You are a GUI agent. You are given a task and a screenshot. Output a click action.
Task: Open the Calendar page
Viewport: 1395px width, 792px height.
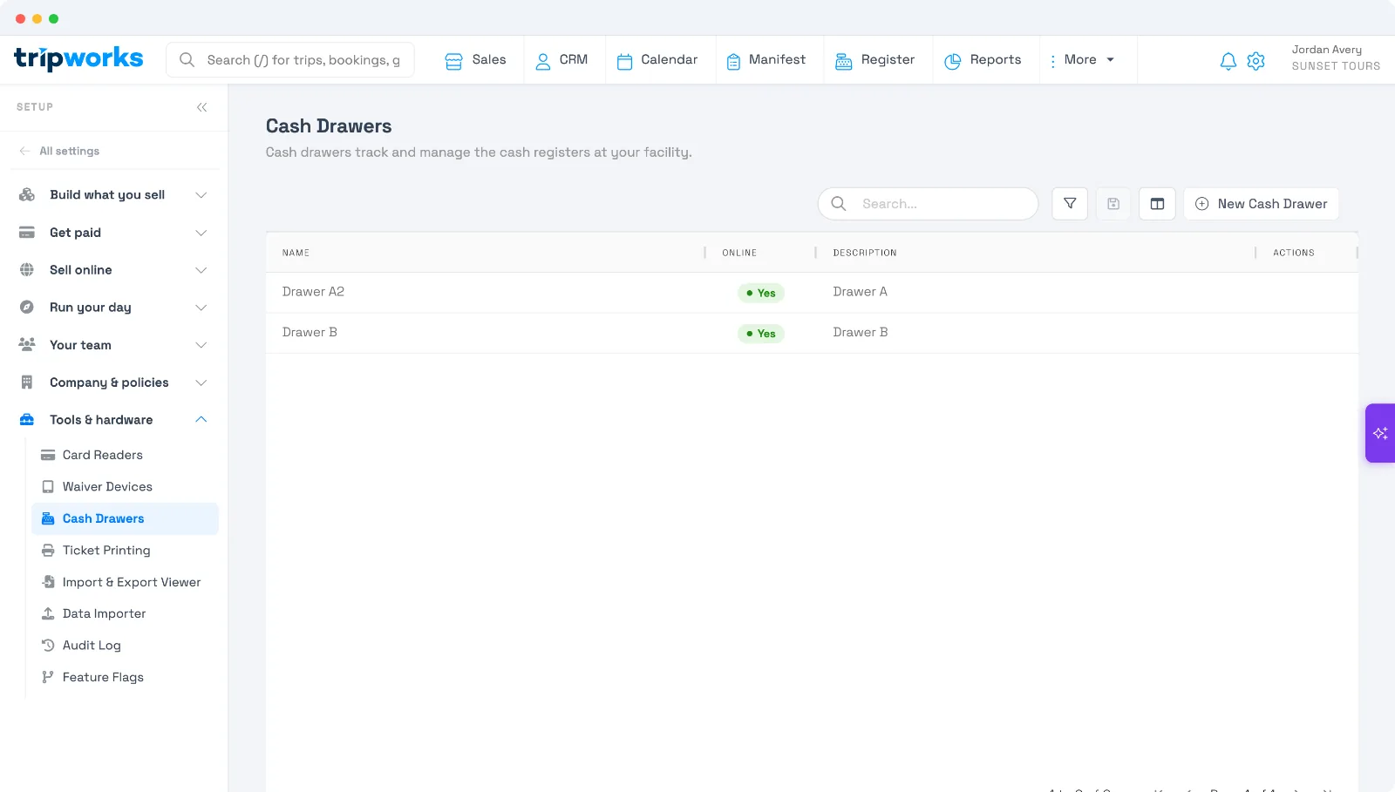(657, 60)
